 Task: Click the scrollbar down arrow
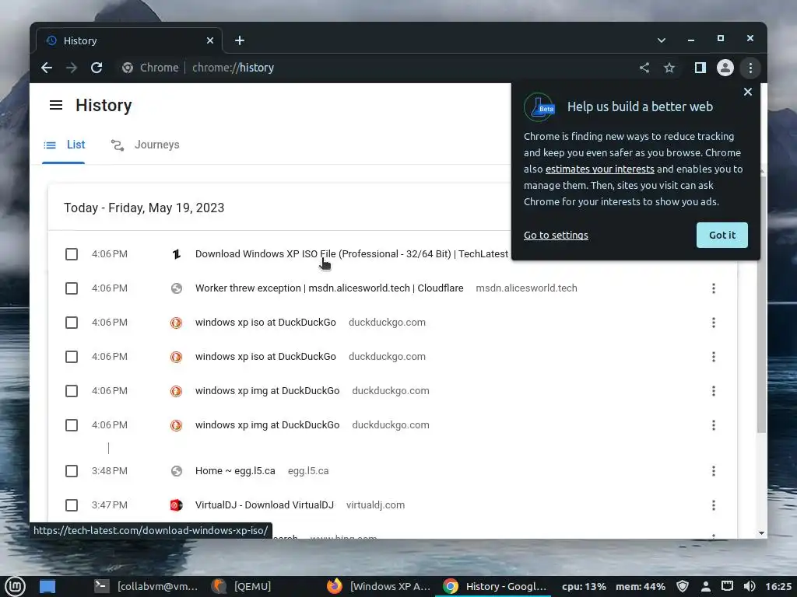761,533
